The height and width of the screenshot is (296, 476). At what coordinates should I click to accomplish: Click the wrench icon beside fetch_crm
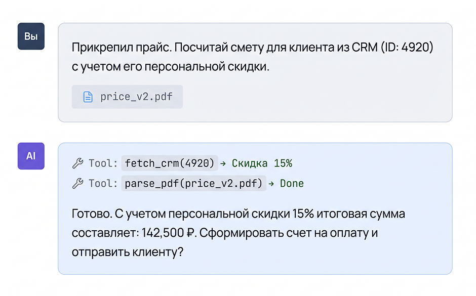[x=77, y=163]
